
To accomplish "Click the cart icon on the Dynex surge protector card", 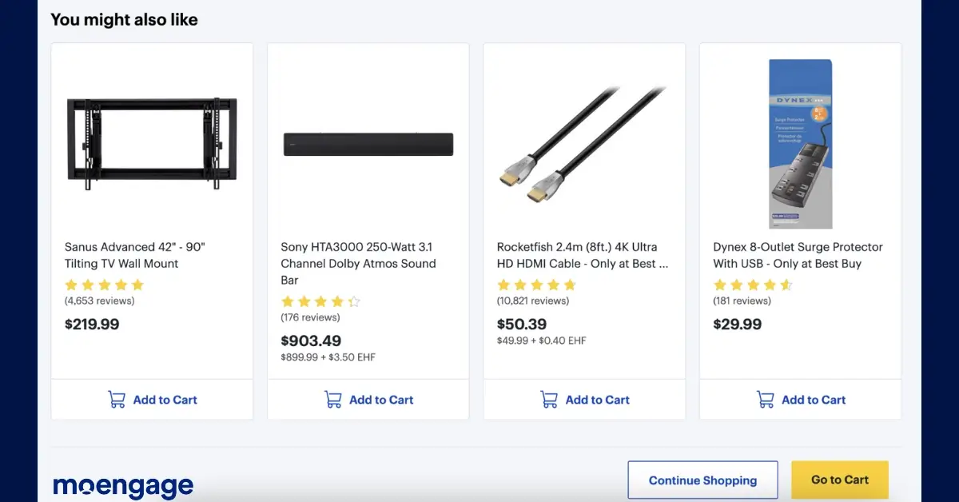I will pos(765,400).
